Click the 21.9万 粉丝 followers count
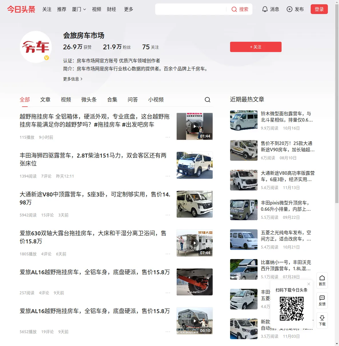339x346 pixels. pos(117,47)
